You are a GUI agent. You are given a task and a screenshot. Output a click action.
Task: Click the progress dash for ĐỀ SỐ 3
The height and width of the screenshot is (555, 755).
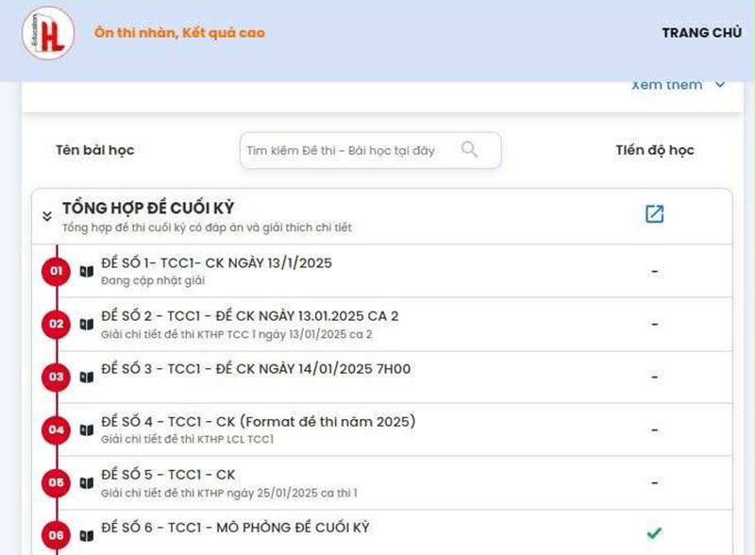(x=654, y=378)
